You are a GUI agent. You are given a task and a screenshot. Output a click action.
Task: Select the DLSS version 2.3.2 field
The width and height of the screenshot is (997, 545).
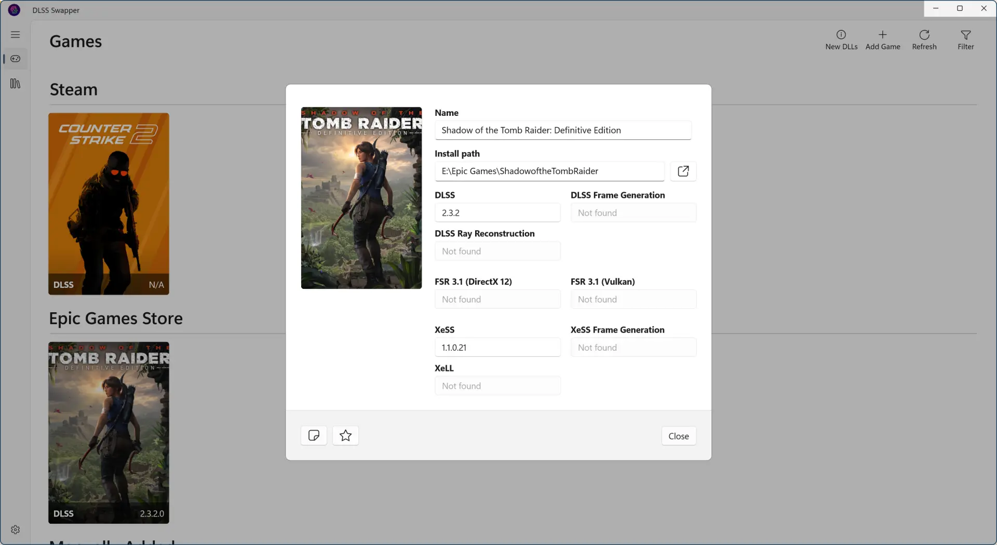click(497, 212)
